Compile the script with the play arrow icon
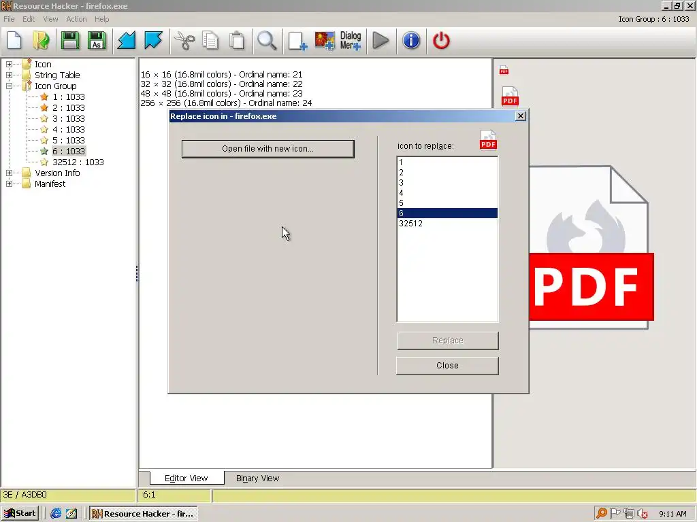This screenshot has height=522, width=697. (380, 41)
